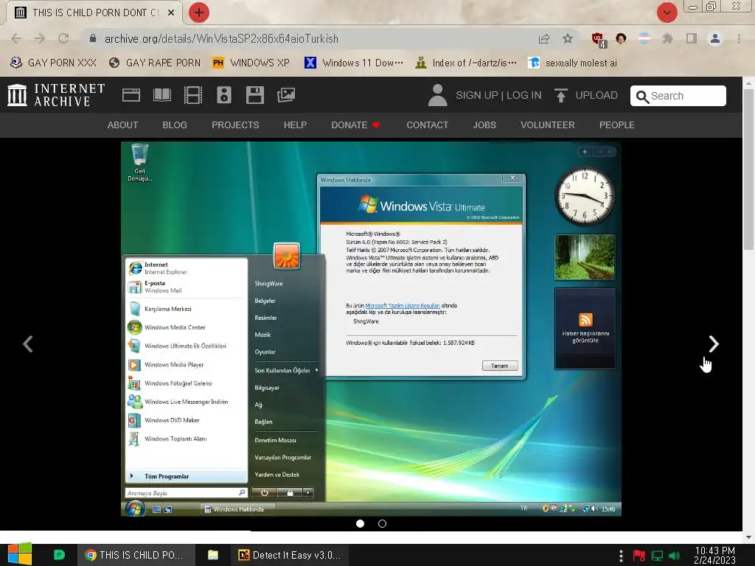Click the volume speaker icon in the system tray

tap(675, 556)
